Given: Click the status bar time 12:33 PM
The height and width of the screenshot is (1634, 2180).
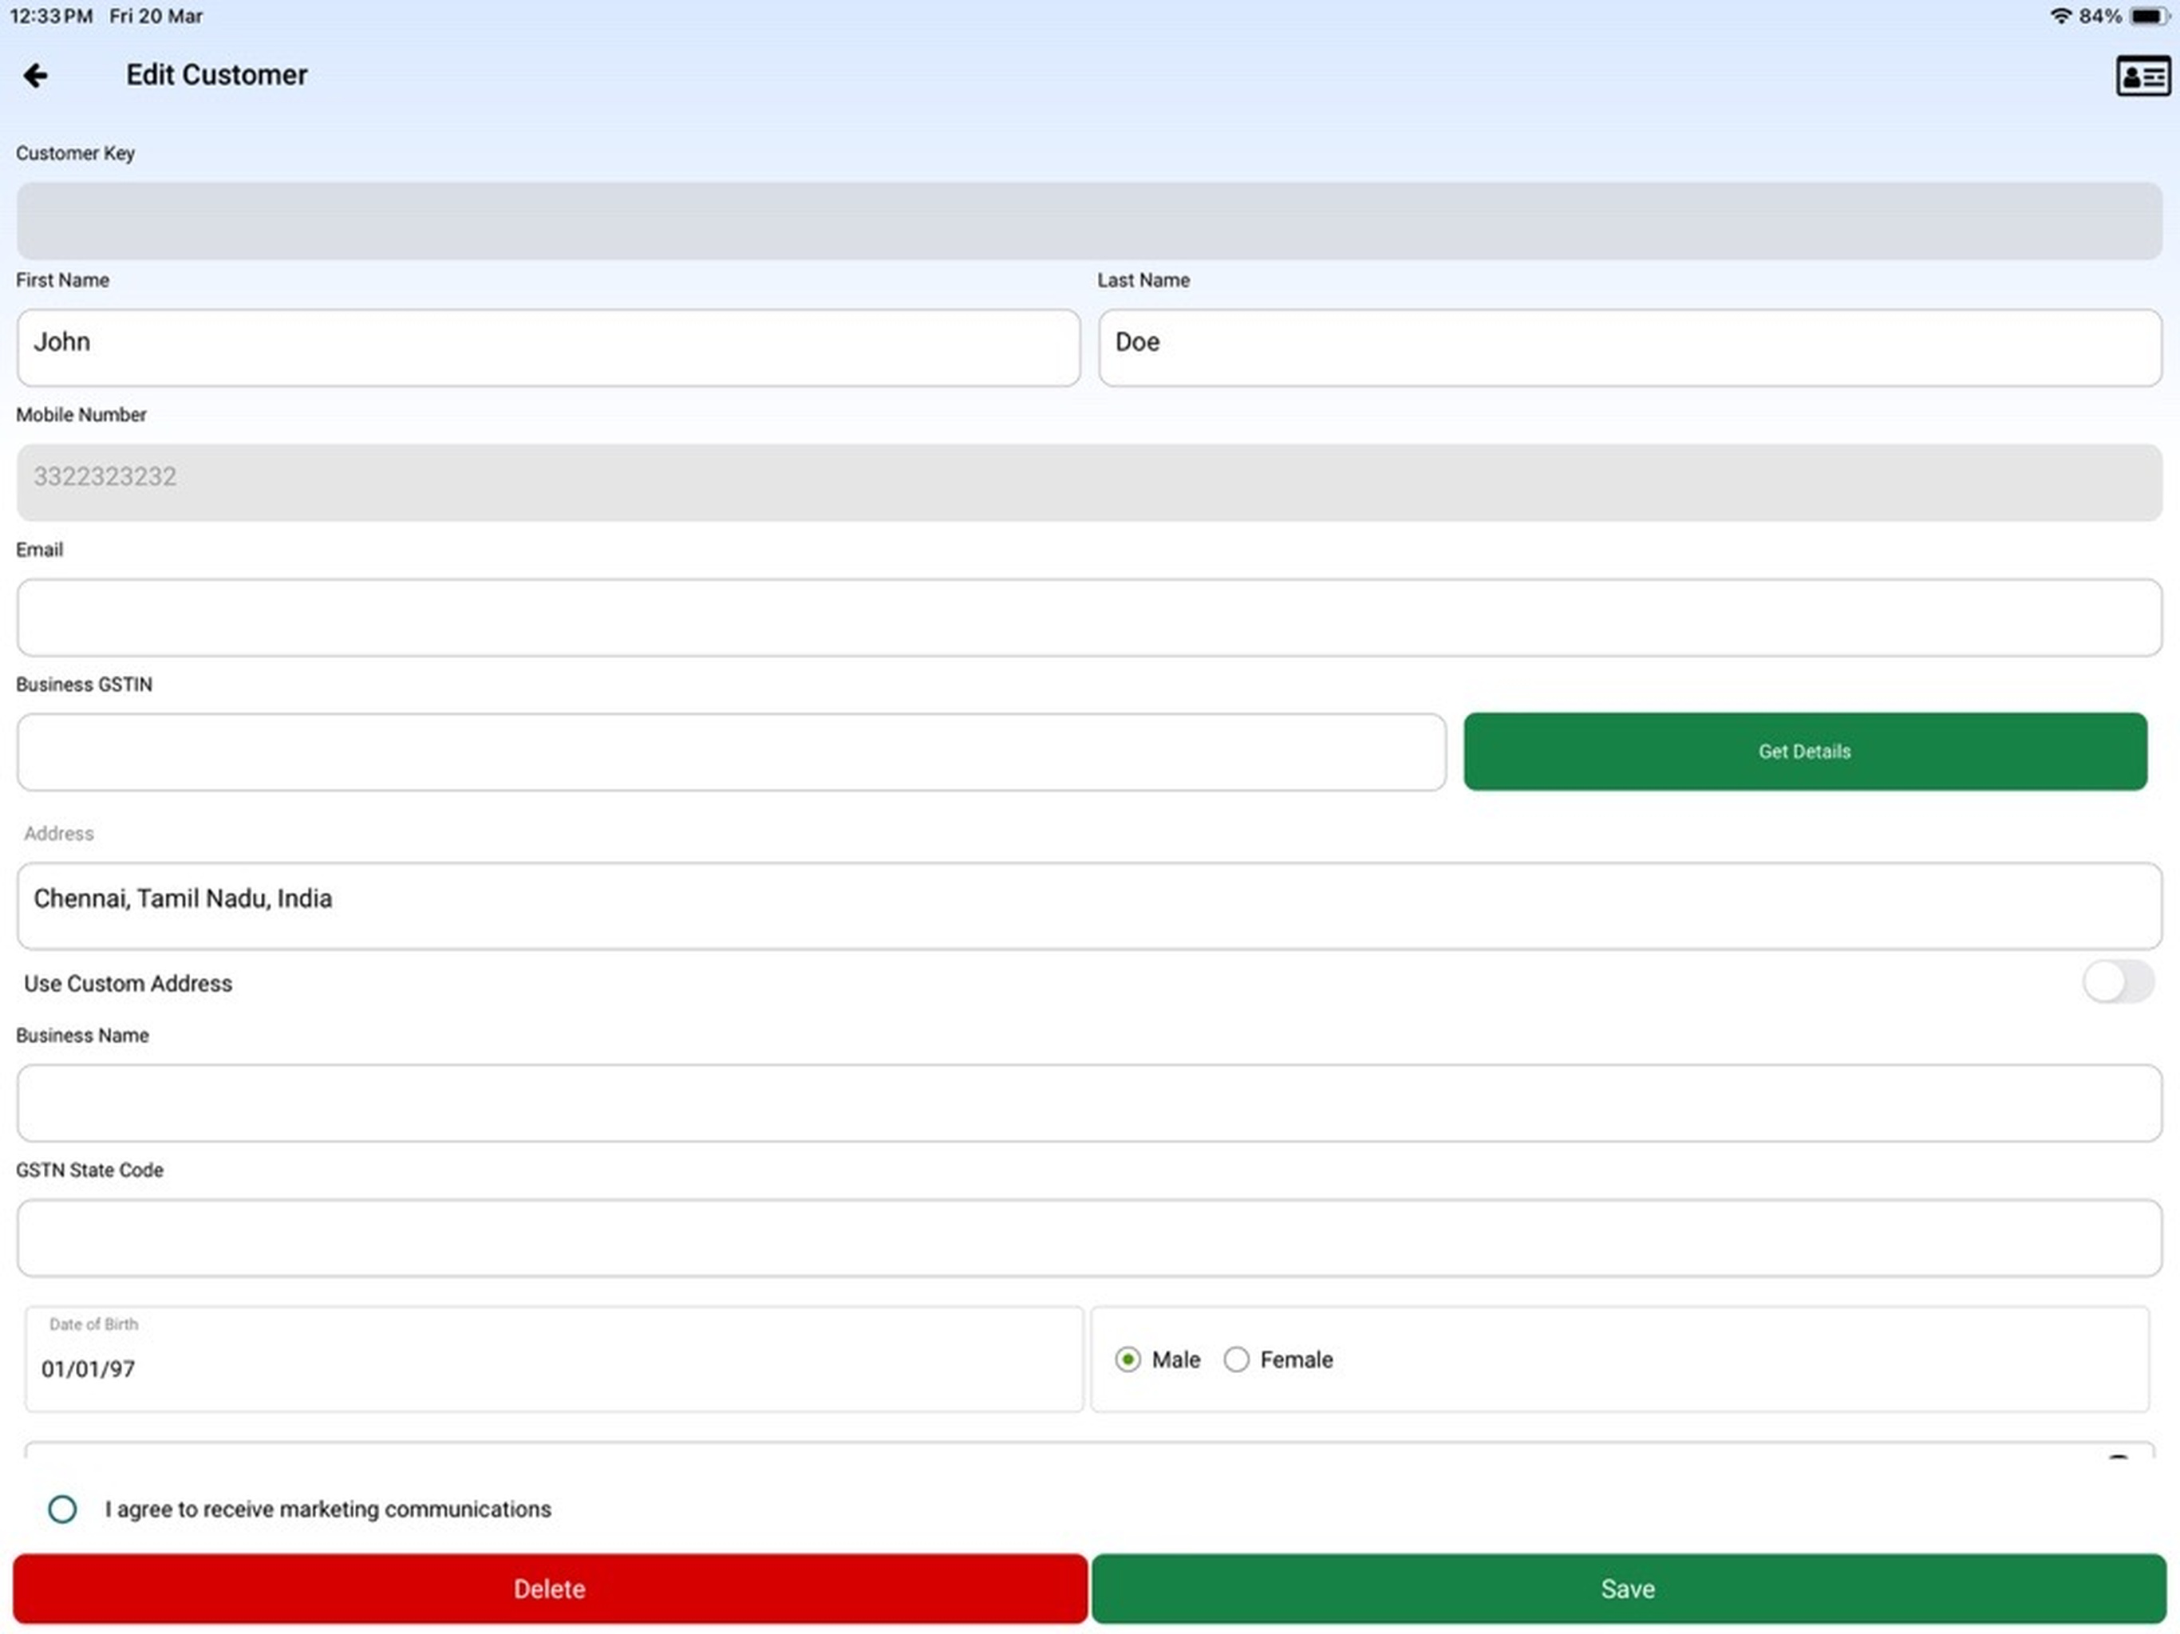Looking at the screenshot, I should click(51, 16).
